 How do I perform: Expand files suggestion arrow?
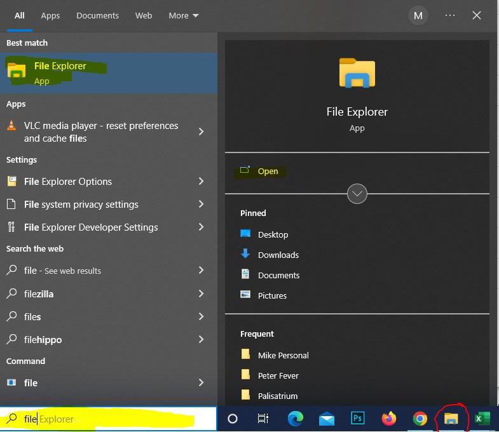[201, 316]
